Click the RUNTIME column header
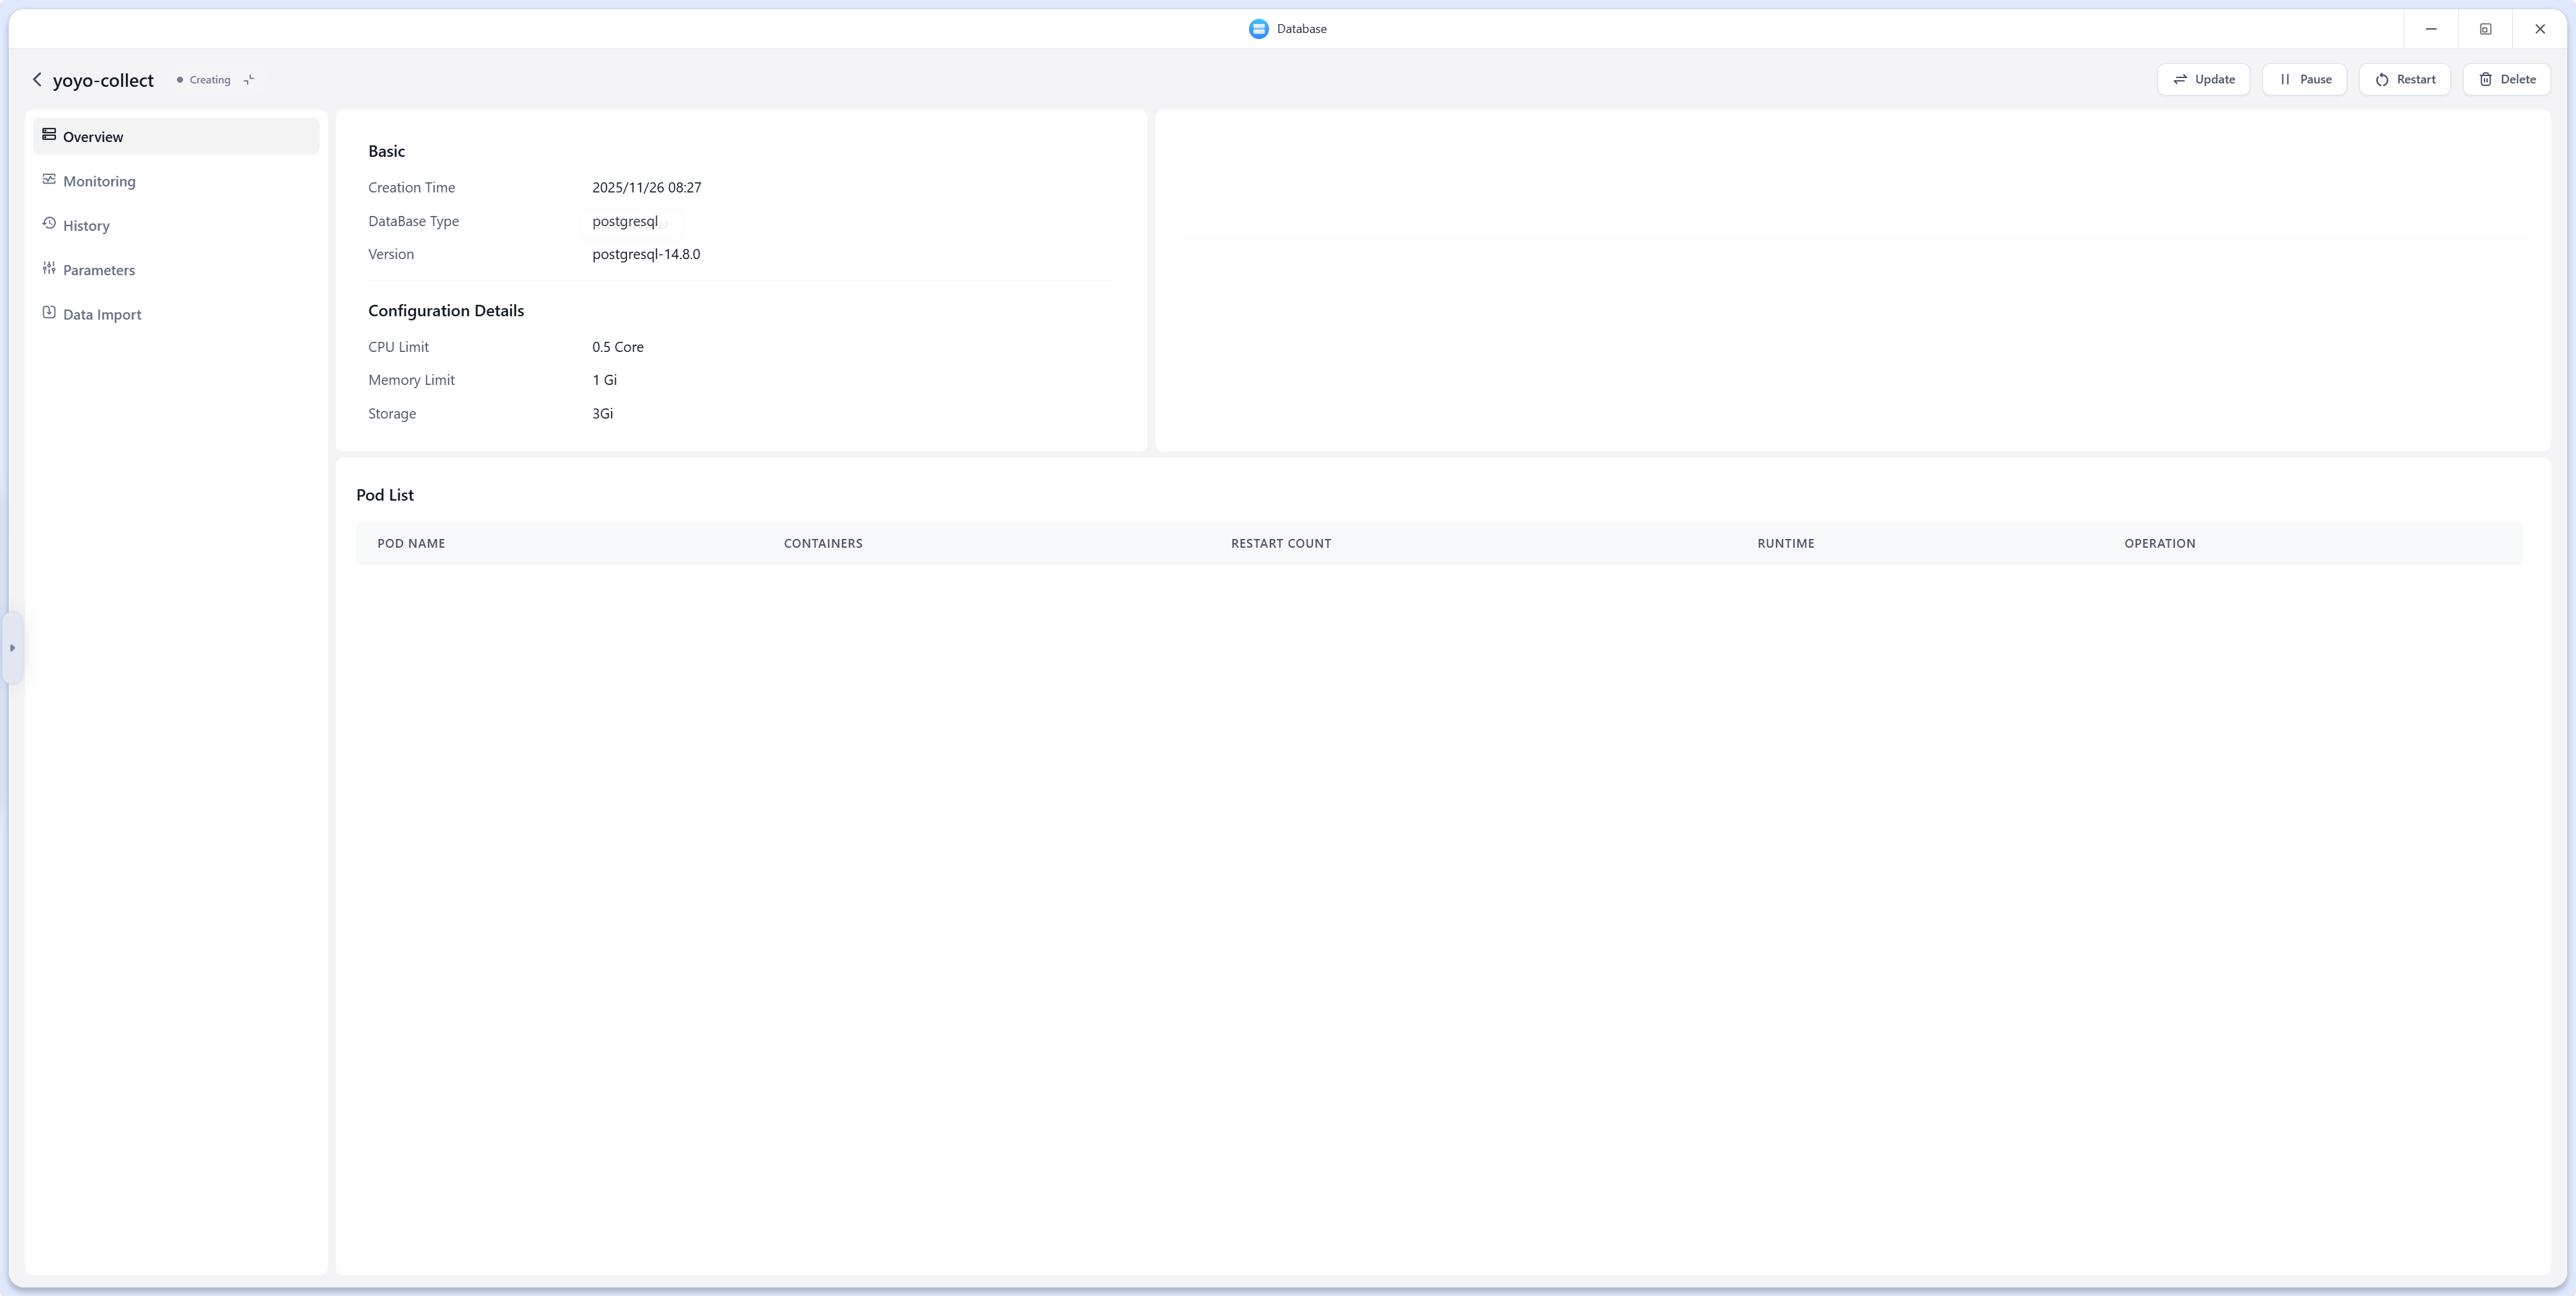Viewport: 2576px width, 1296px height. 1785,544
